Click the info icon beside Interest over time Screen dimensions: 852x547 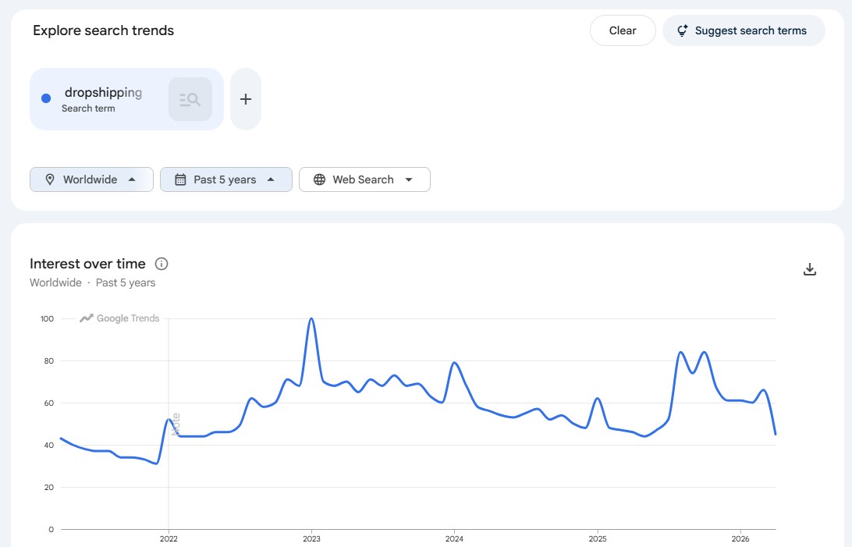(161, 264)
